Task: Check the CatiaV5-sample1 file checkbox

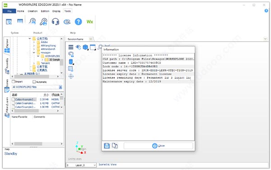Action: pyautogui.click(x=13, y=103)
